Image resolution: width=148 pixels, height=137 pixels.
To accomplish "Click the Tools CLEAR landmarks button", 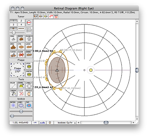I will point(21,93).
